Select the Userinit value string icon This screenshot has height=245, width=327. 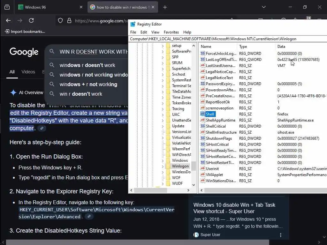[x=202, y=168]
